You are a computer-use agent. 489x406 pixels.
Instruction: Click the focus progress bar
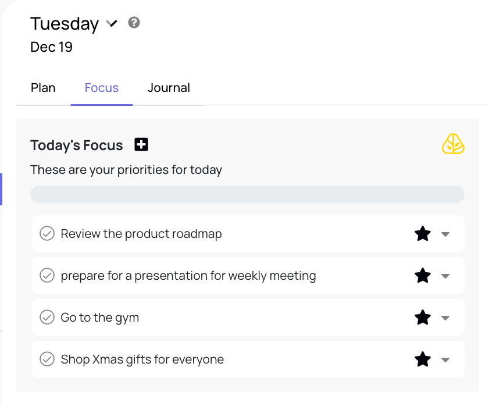pos(247,194)
